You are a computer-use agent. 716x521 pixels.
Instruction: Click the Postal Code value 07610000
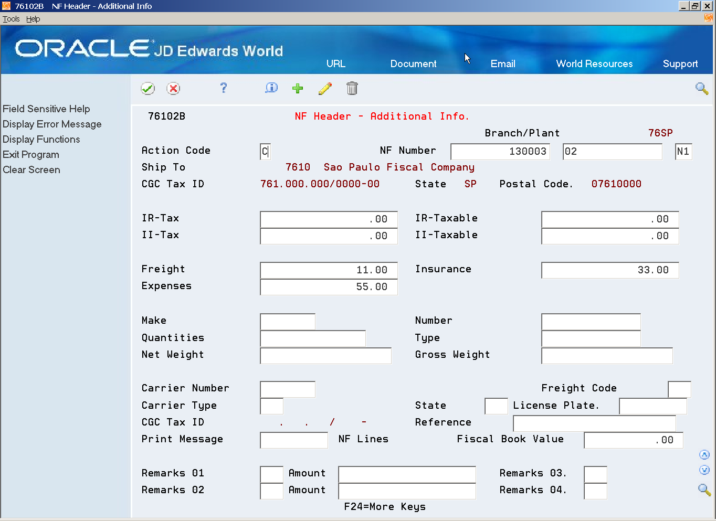(616, 184)
